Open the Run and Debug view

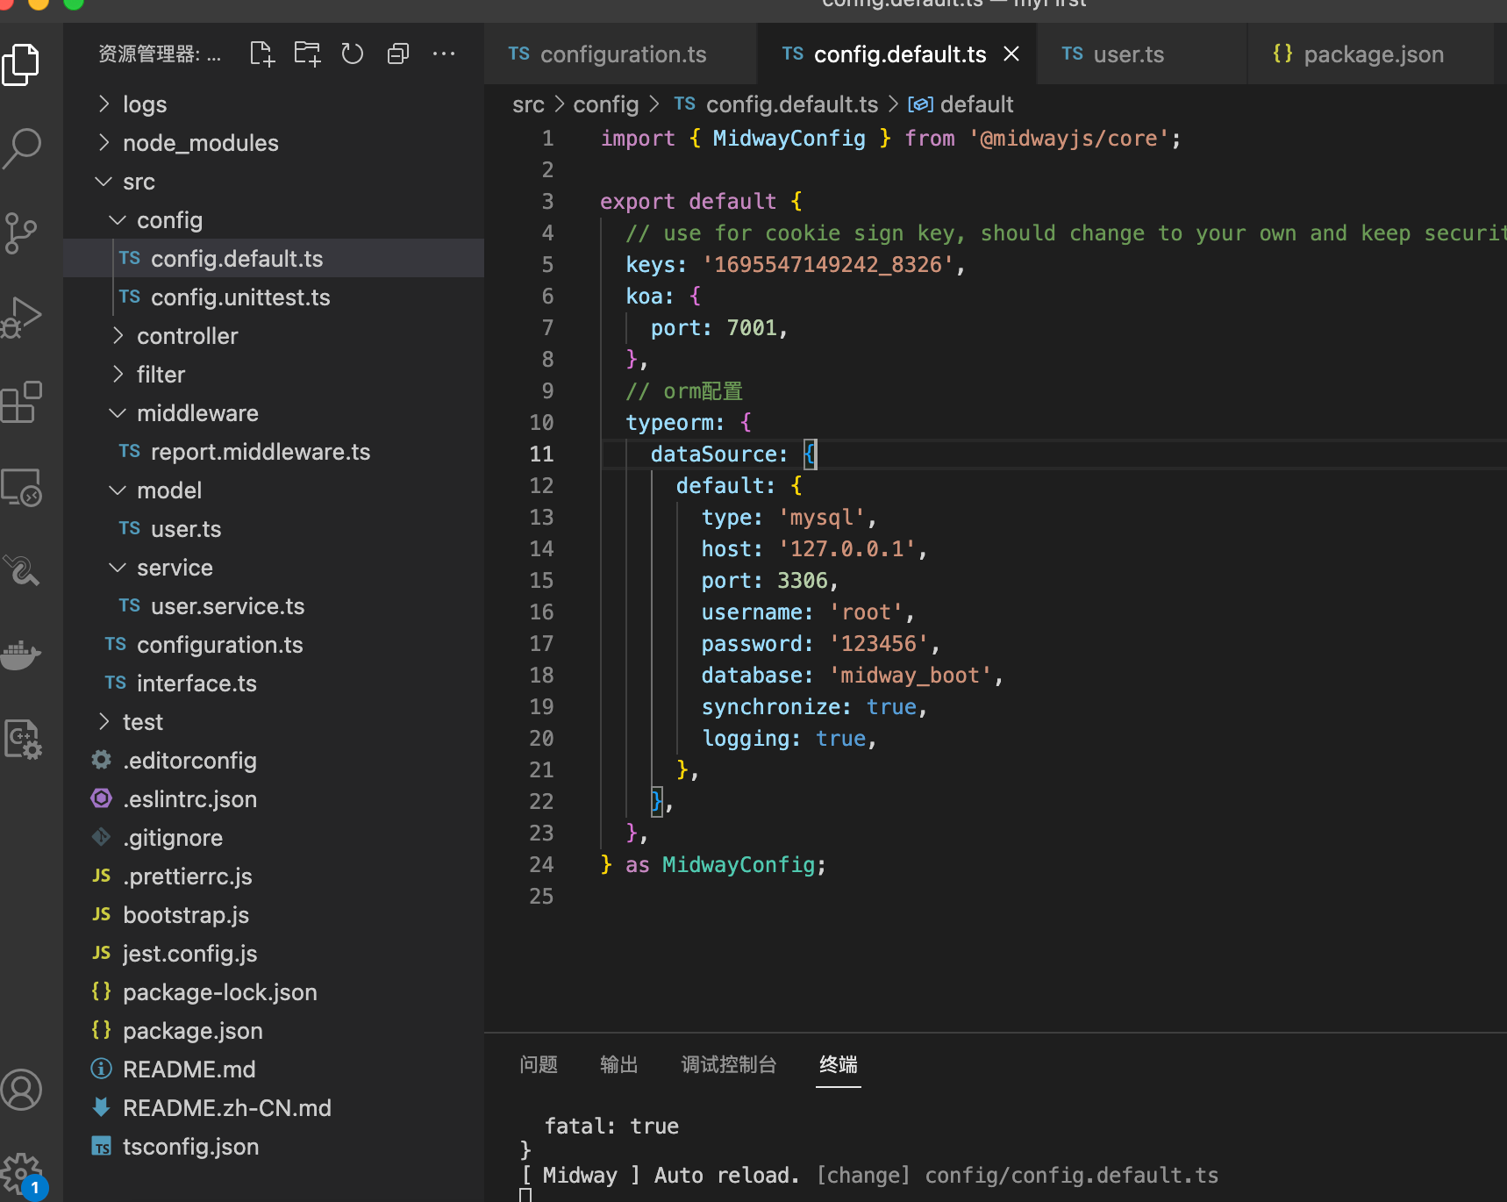pos(22,317)
